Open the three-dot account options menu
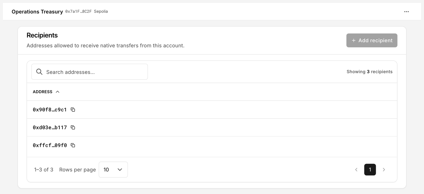424x194 pixels. [406, 12]
